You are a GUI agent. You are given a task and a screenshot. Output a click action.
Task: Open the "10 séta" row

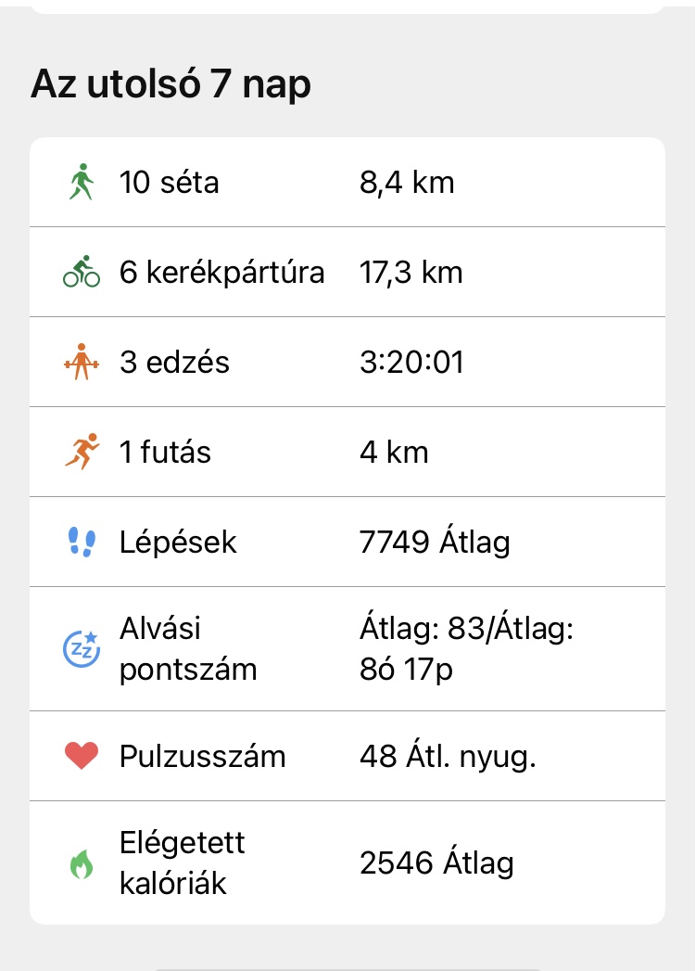point(170,182)
